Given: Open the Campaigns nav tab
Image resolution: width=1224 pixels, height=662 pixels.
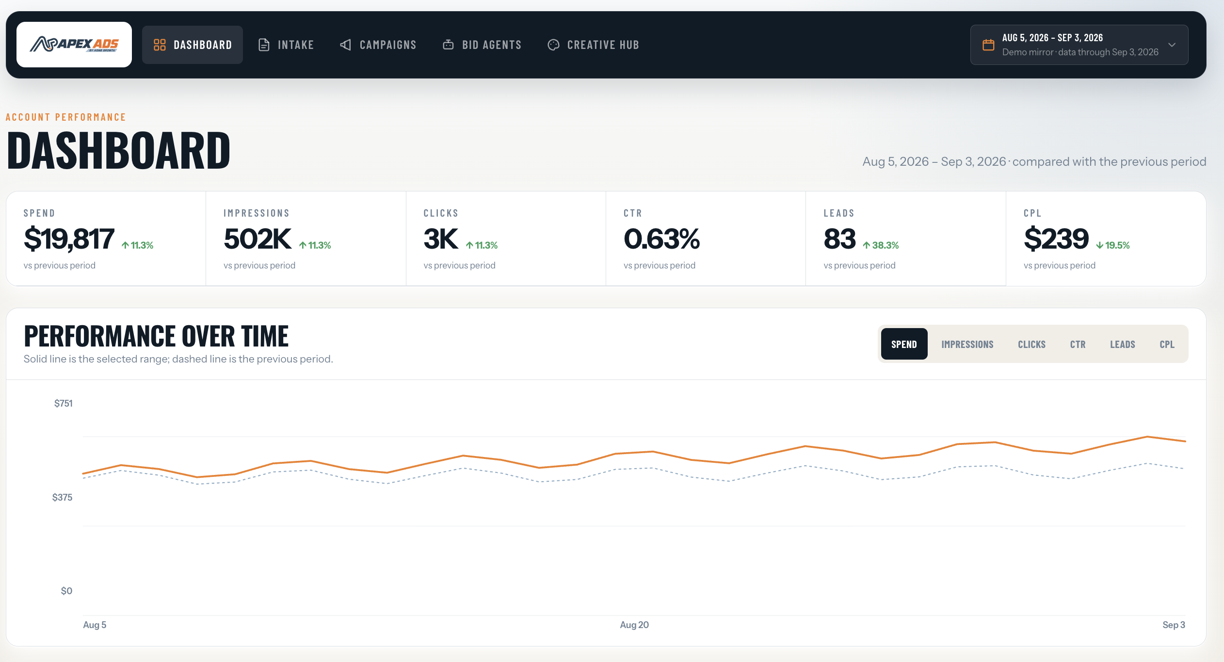Looking at the screenshot, I should 378,45.
